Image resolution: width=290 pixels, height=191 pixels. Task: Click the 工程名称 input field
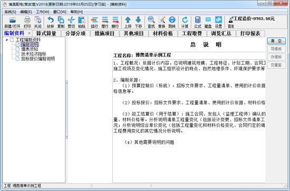click(x=200, y=55)
